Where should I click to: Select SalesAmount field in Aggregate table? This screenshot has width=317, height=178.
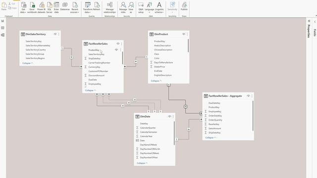(x=214, y=129)
